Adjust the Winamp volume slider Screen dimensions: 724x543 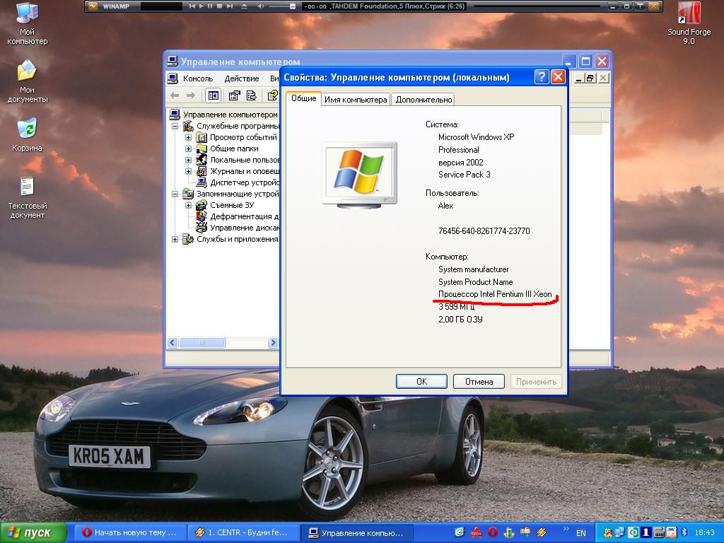point(293,6)
